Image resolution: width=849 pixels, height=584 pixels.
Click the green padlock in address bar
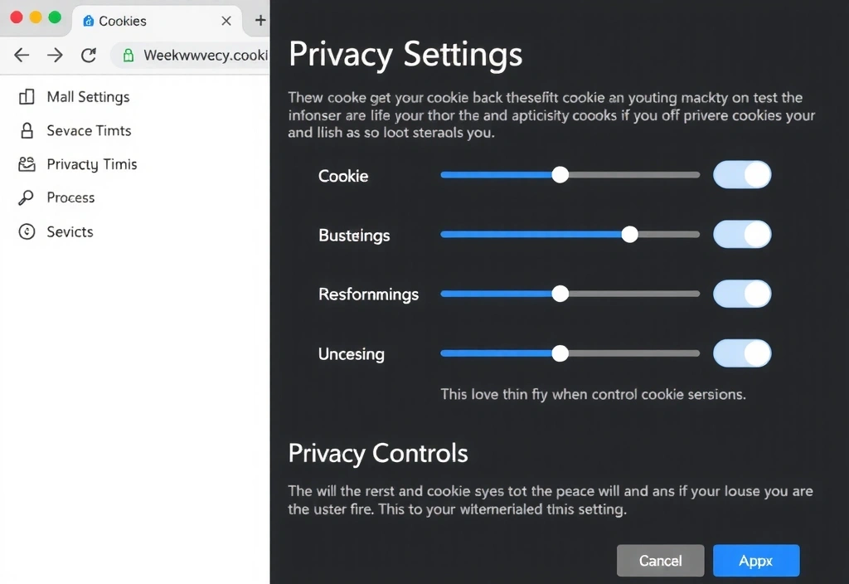click(x=128, y=56)
